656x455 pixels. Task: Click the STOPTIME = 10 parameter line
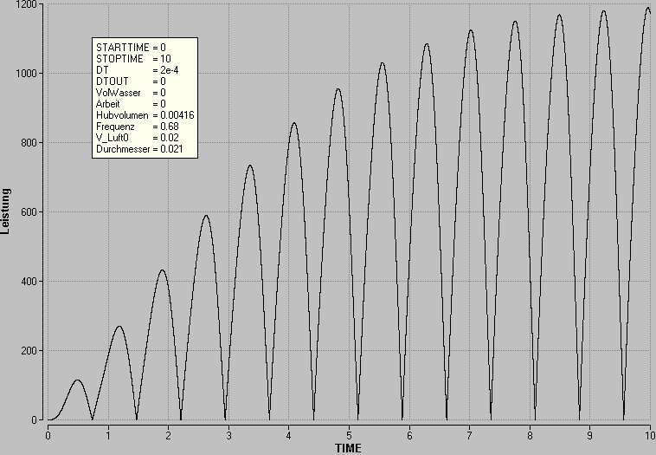click(x=133, y=59)
